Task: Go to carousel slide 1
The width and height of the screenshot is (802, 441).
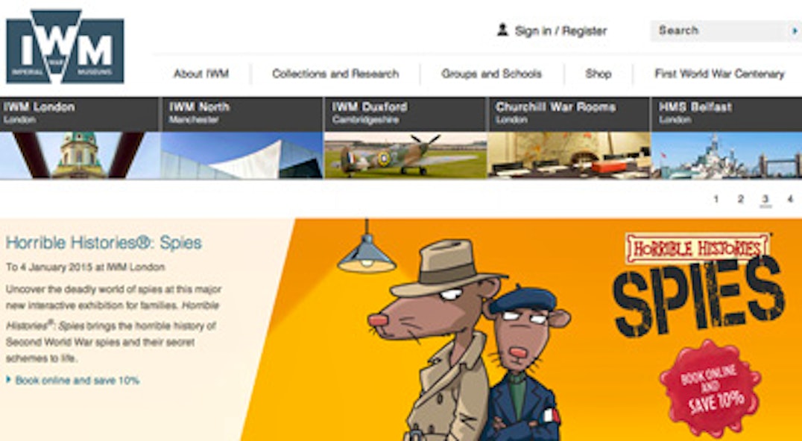Action: [716, 200]
